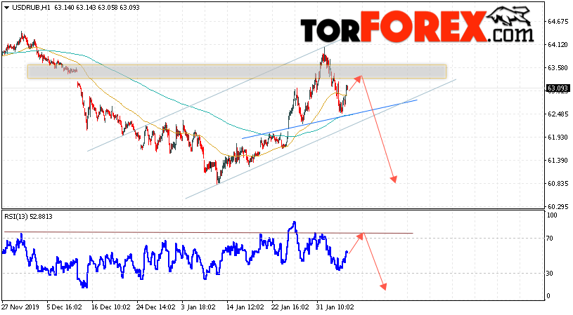Viewport: 573px width, 315px height.
Task: Select price axis label 62.485
Action: point(558,114)
